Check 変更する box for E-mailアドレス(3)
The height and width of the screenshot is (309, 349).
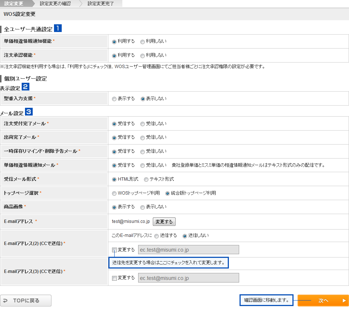pyautogui.click(x=114, y=278)
